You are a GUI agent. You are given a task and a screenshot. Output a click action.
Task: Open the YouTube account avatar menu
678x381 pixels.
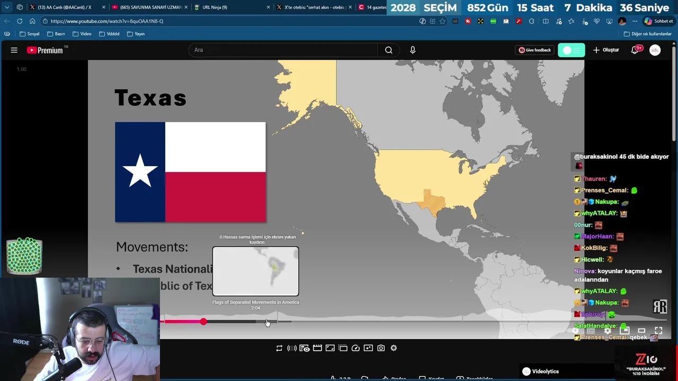(655, 50)
